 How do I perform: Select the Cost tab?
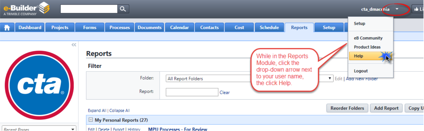[x=239, y=28]
